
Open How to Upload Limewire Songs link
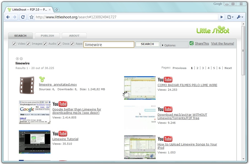pyautogui.click(x=187, y=146)
